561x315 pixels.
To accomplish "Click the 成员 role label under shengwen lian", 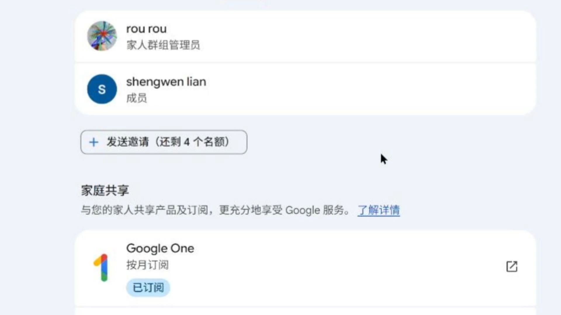I will [136, 98].
